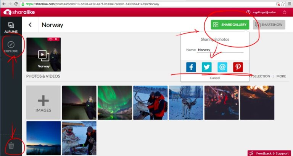The width and height of the screenshot is (293, 156).
Task: Open the green aurora photo thumbnail
Action: (x=114, y=102)
